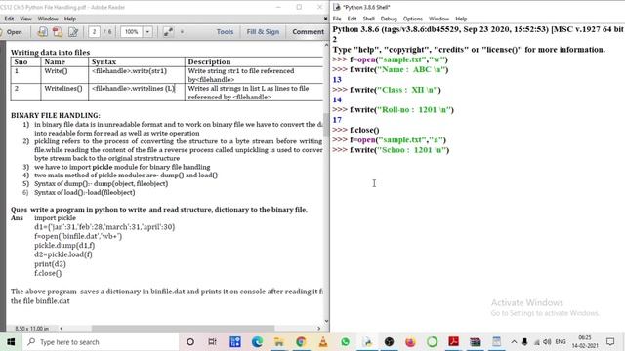Click the Cortana circle icon on taskbar
Image resolution: width=625 pixels, height=351 pixels.
click(x=190, y=342)
